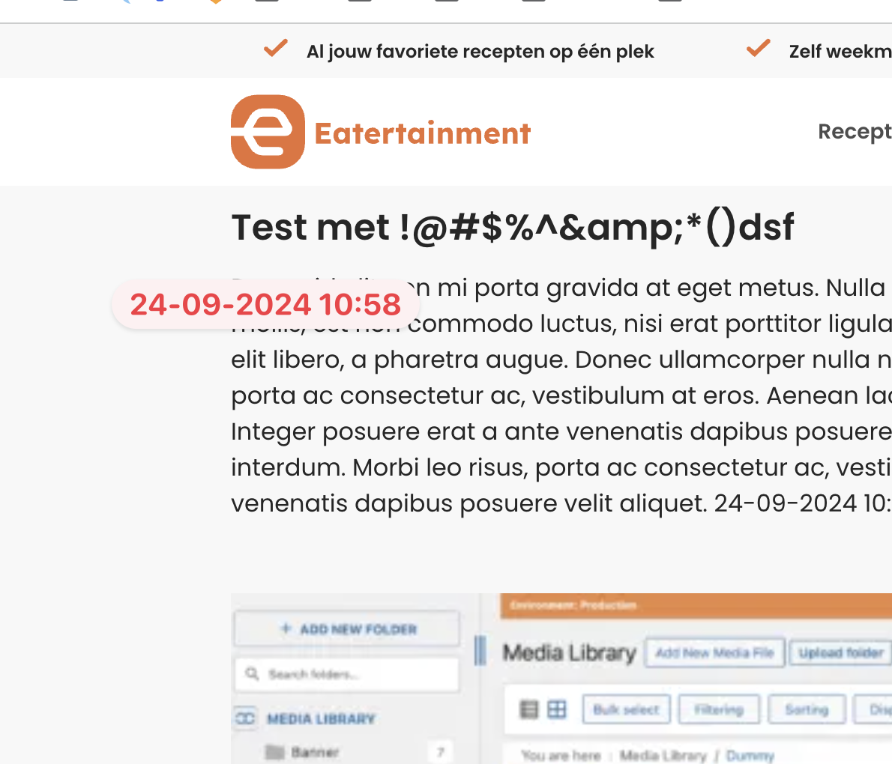Open the Recept navigation menu item
Viewport: 892px width, 764px height.
pos(855,132)
